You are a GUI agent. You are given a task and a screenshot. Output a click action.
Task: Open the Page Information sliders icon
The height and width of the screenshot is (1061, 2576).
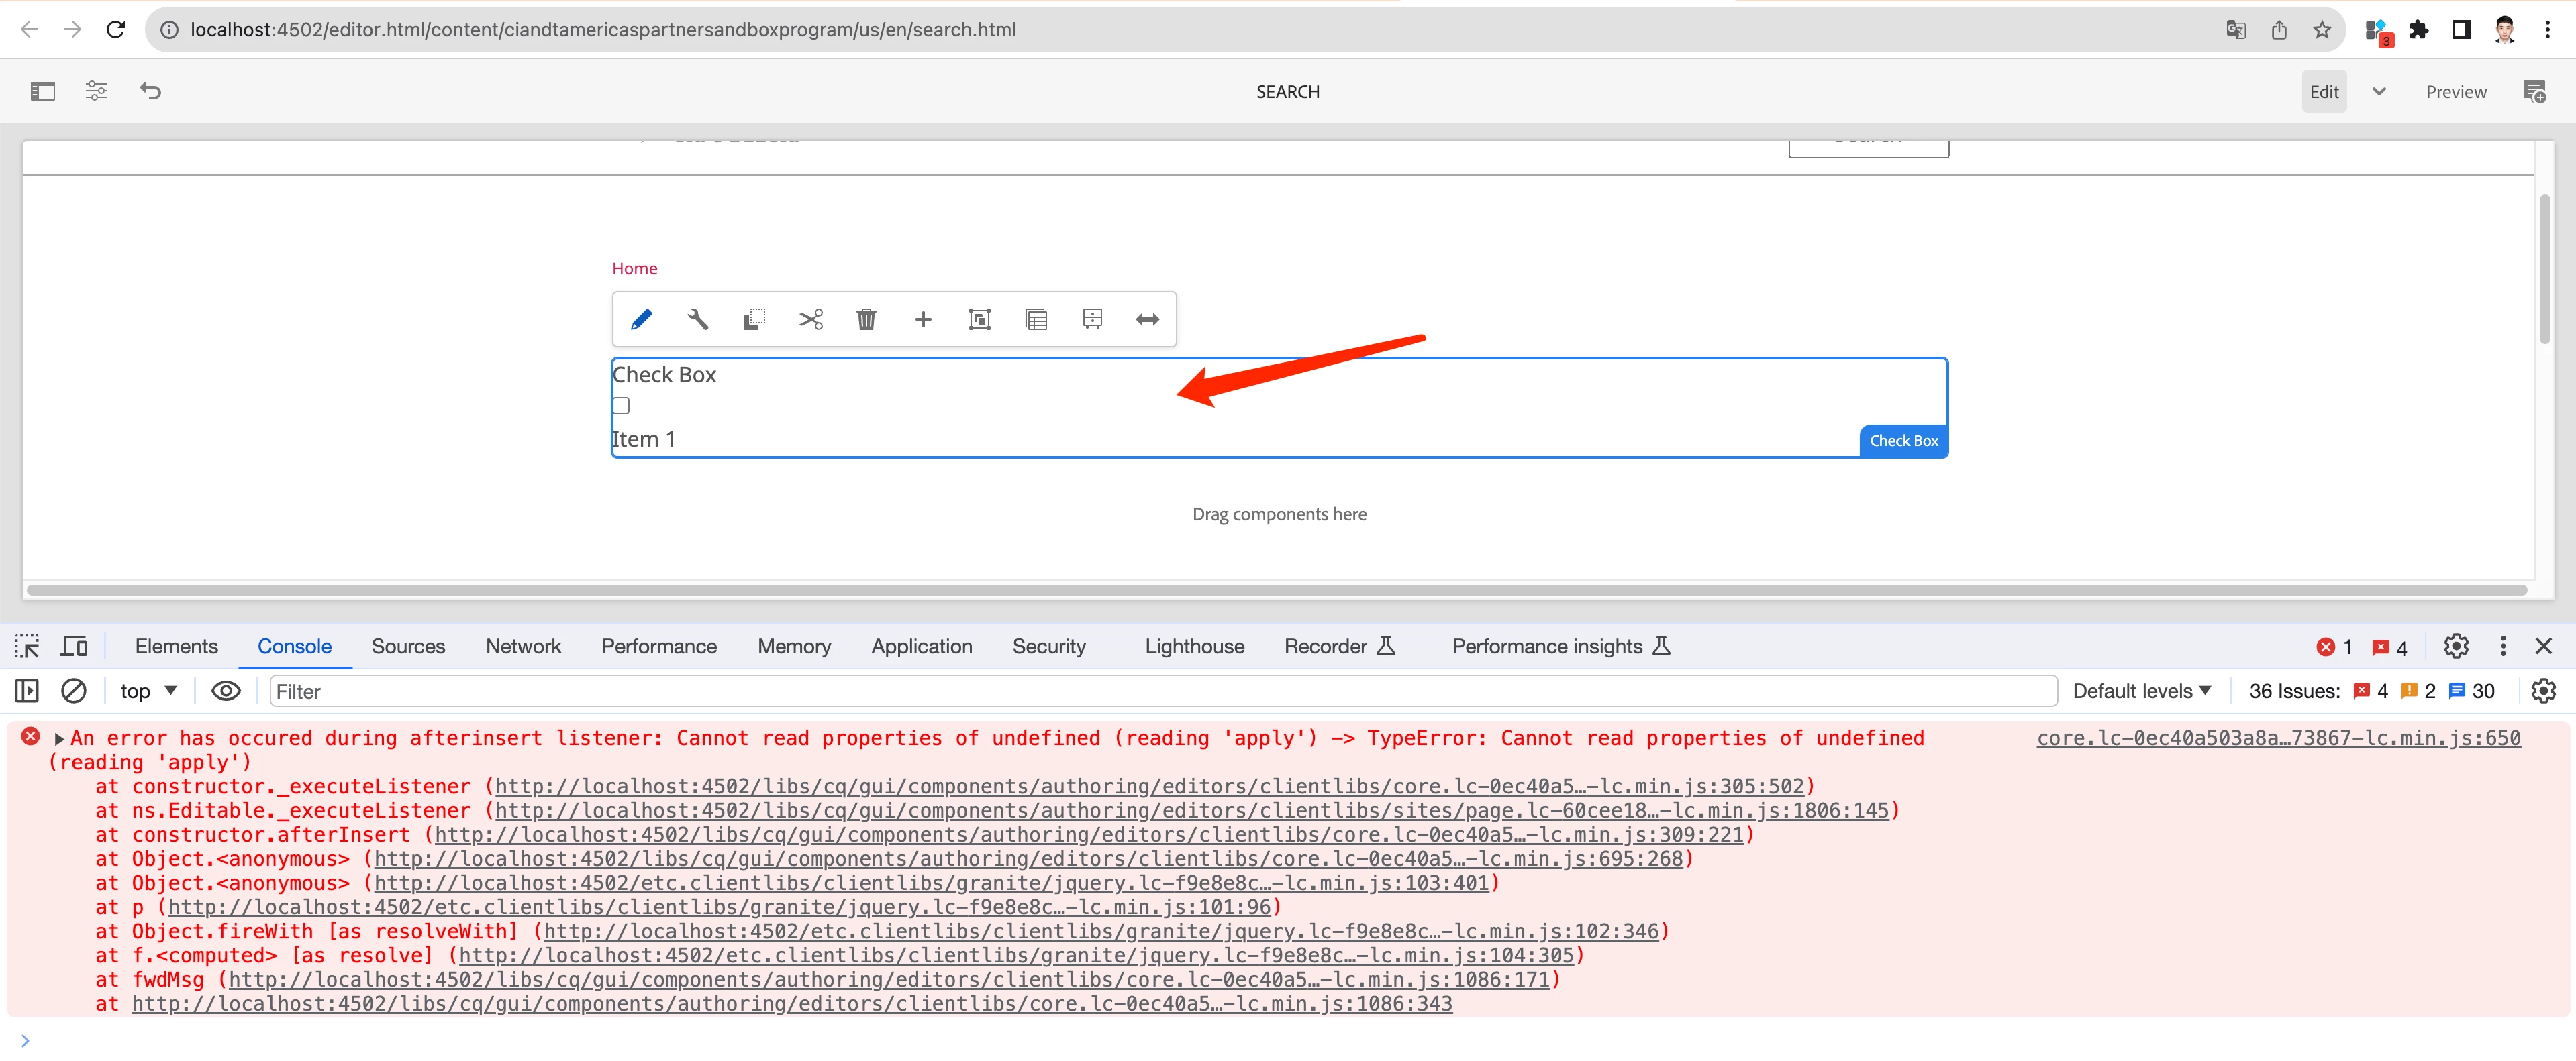pyautogui.click(x=96, y=92)
